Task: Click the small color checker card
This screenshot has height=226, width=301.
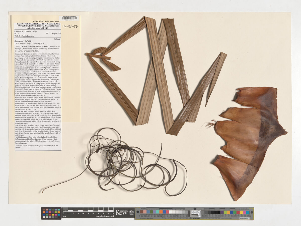Action: pos(51,213)
